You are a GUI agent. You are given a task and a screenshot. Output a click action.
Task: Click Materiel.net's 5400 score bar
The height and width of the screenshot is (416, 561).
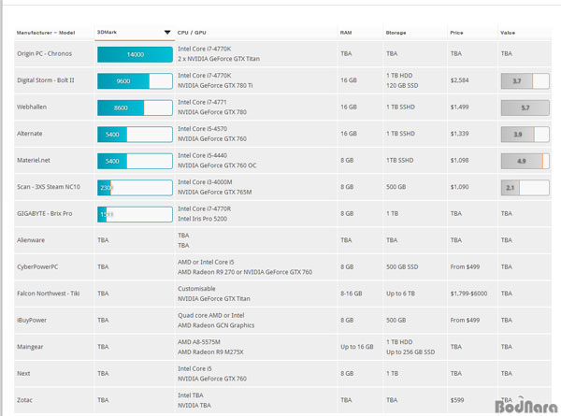click(135, 161)
